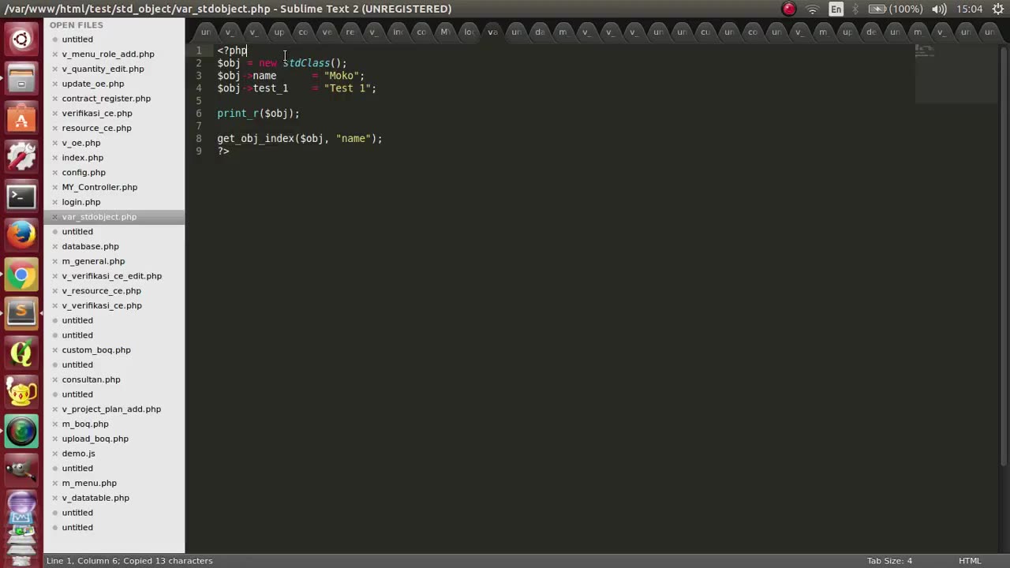Click the Sublime Text dock icon
The height and width of the screenshot is (568, 1010).
[21, 313]
